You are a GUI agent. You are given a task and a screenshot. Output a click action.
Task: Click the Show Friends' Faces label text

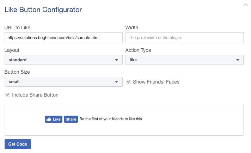tap(156, 82)
